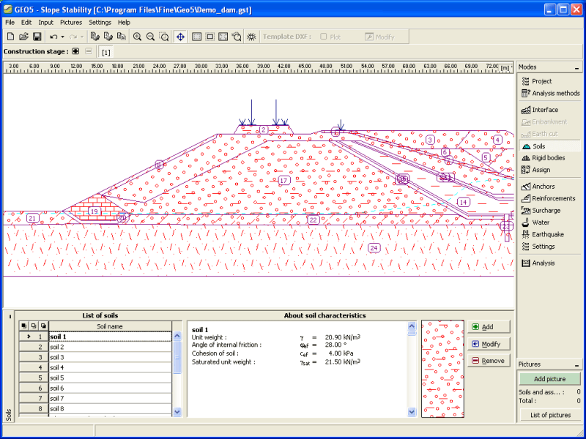Open the Water mode in the sidebar
This screenshot has height=439, width=586.
pyautogui.click(x=541, y=222)
